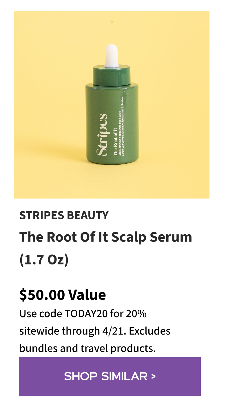Click the 20% offer text
The image size is (226, 418).
(137, 313)
